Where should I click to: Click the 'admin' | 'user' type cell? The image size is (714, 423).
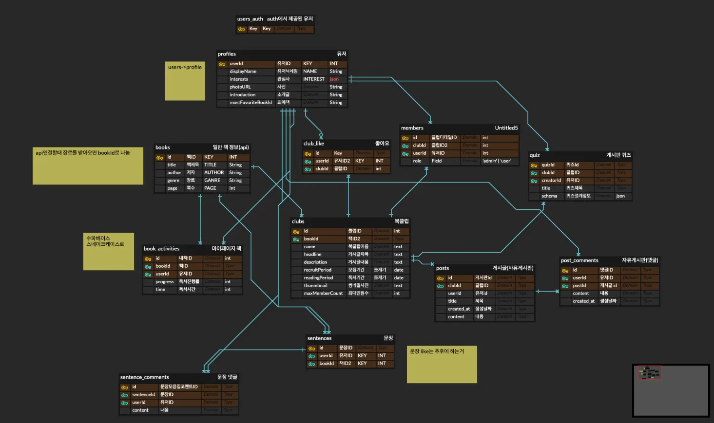497,161
